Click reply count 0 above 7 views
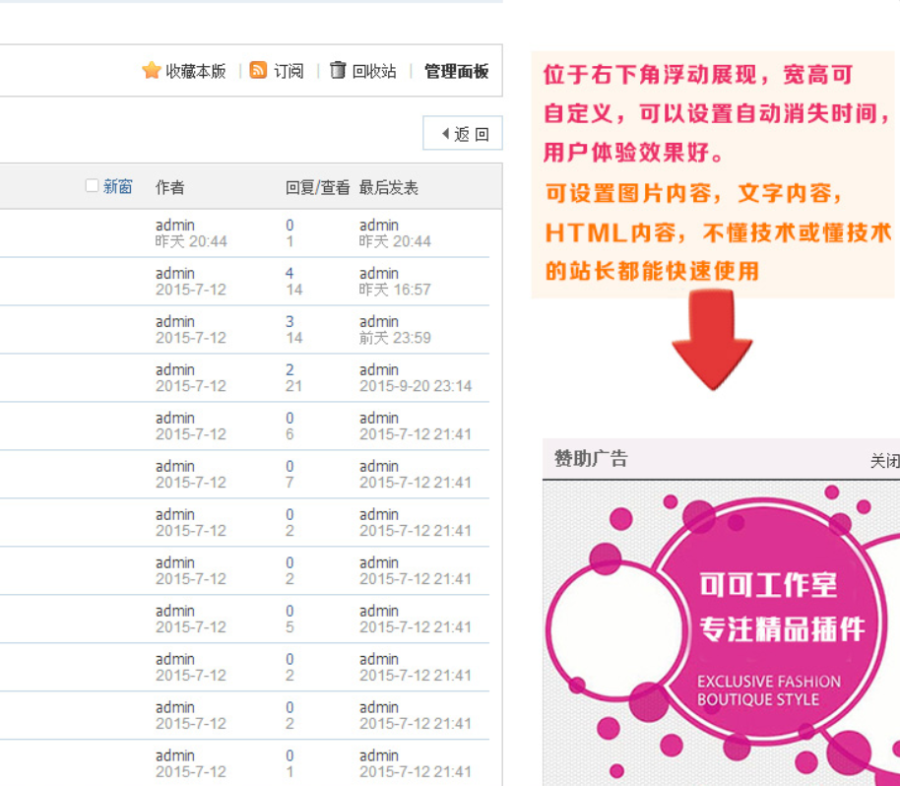900x786 pixels. [x=289, y=466]
